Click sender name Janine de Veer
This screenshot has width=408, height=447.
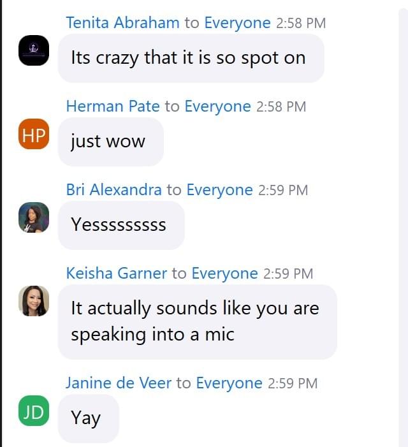119,383
